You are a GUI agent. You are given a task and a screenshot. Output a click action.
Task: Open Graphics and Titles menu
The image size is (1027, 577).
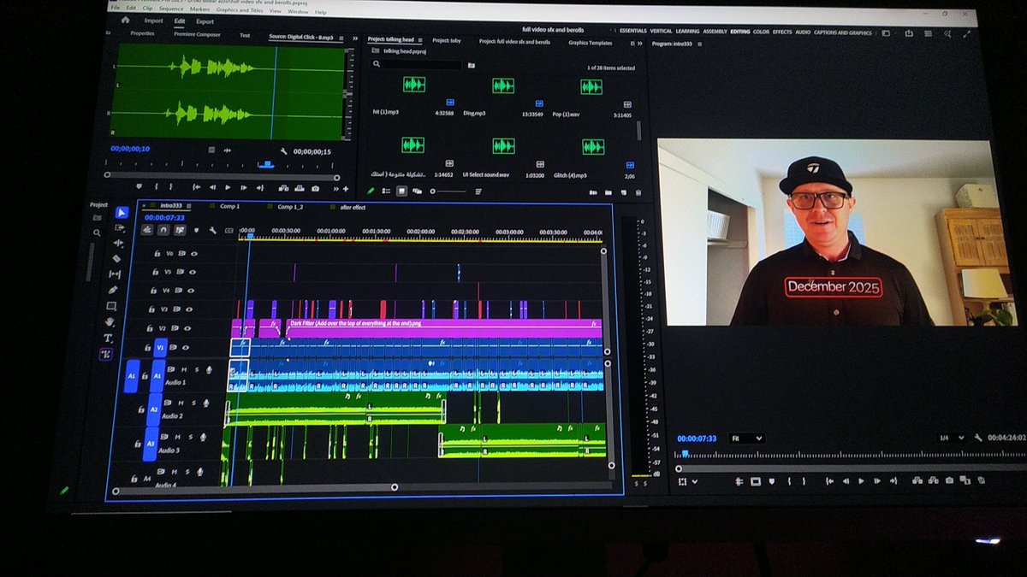[x=240, y=10]
